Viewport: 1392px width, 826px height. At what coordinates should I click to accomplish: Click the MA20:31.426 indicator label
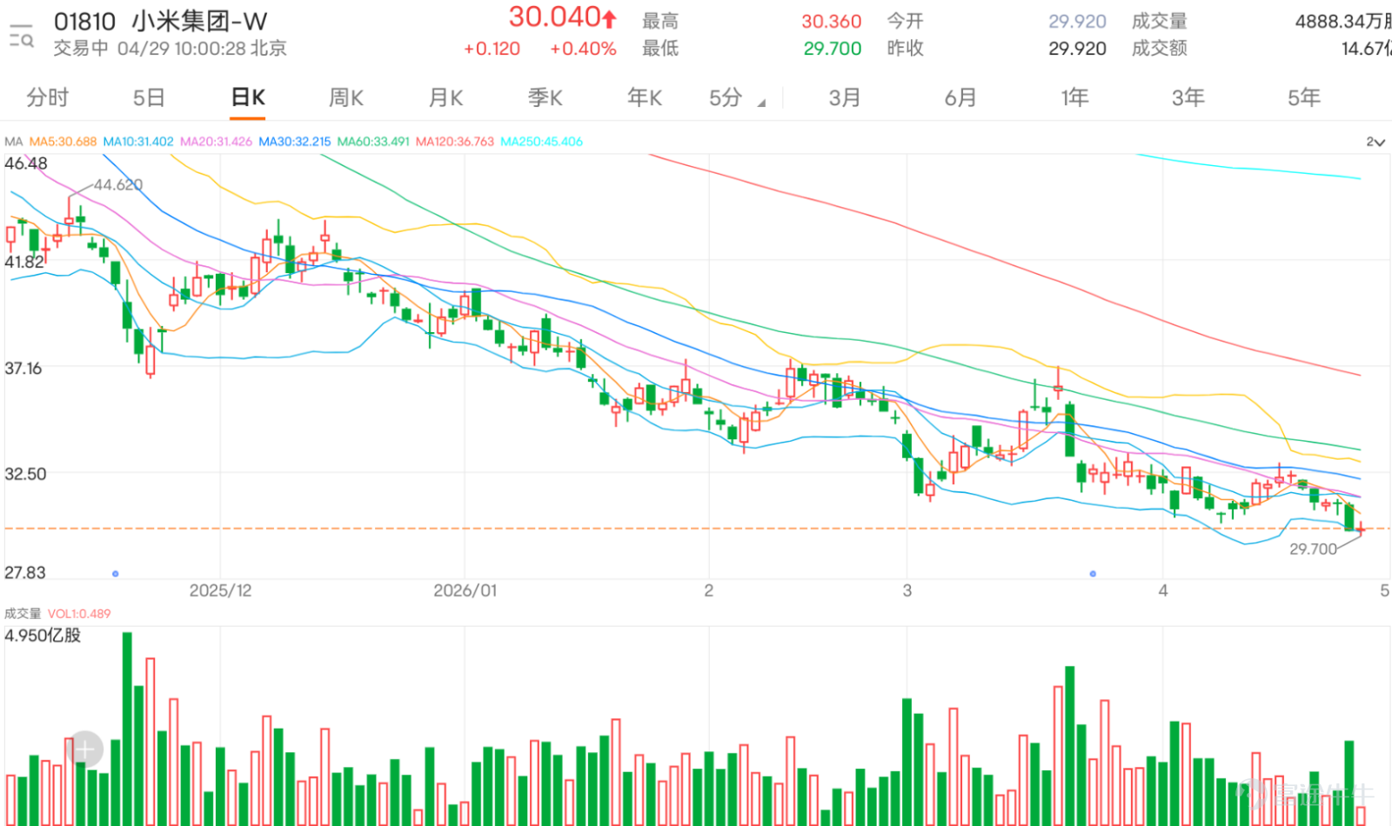(x=216, y=142)
